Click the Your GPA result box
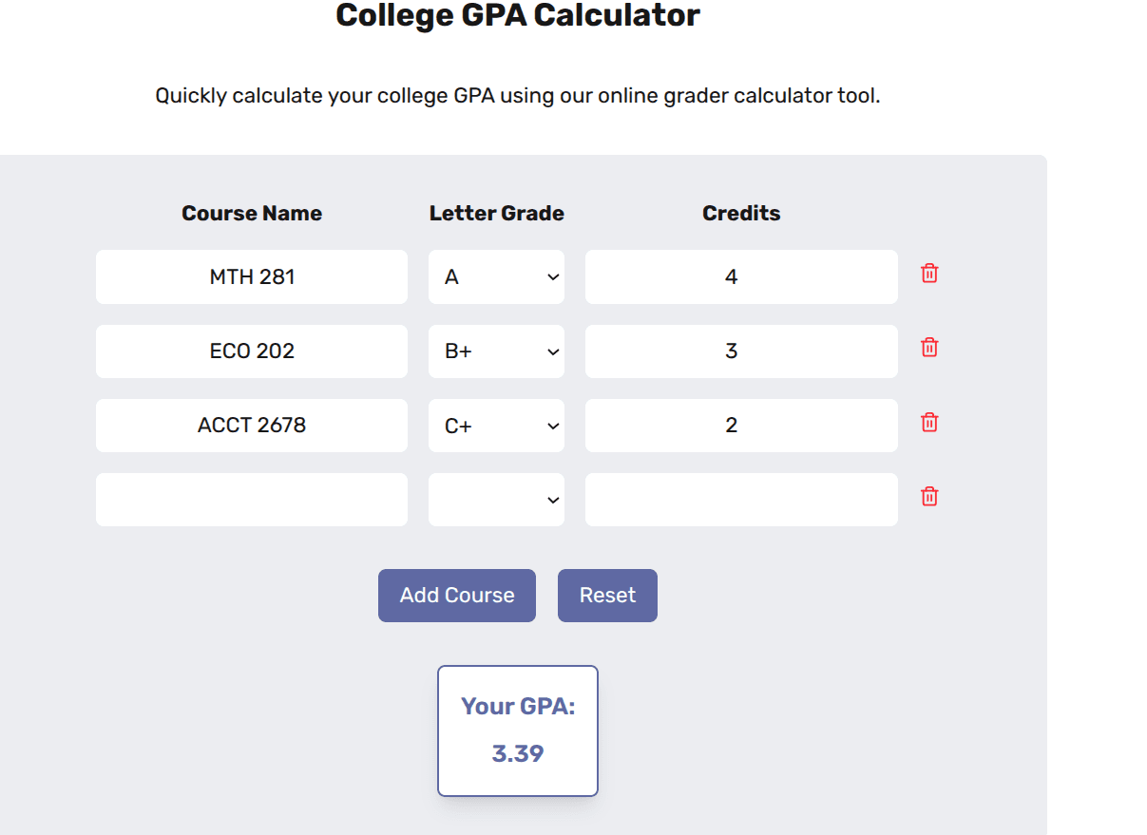 coord(517,730)
